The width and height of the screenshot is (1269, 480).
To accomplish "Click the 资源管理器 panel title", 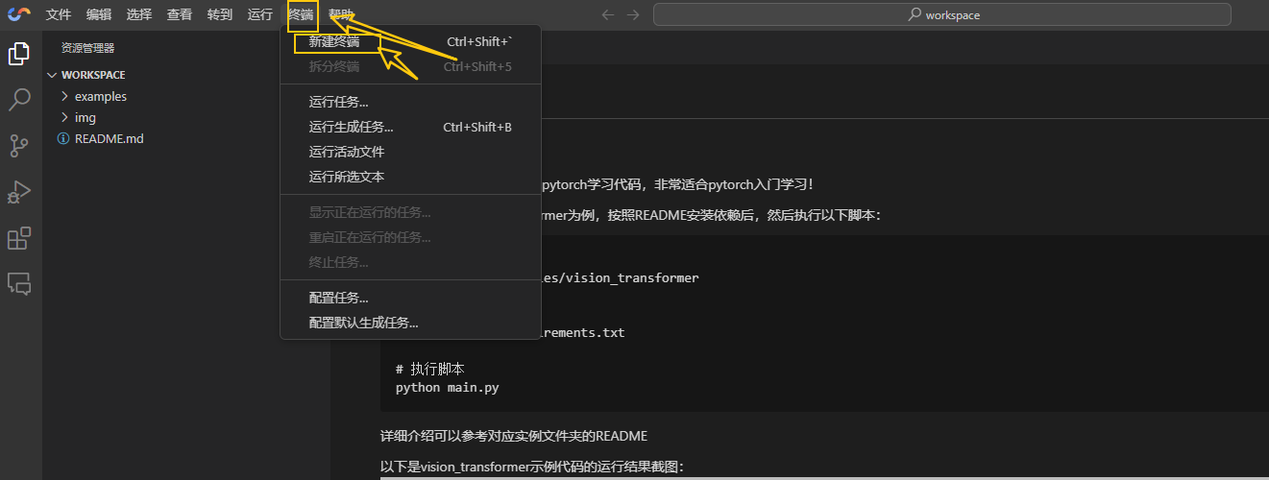I will coord(88,48).
